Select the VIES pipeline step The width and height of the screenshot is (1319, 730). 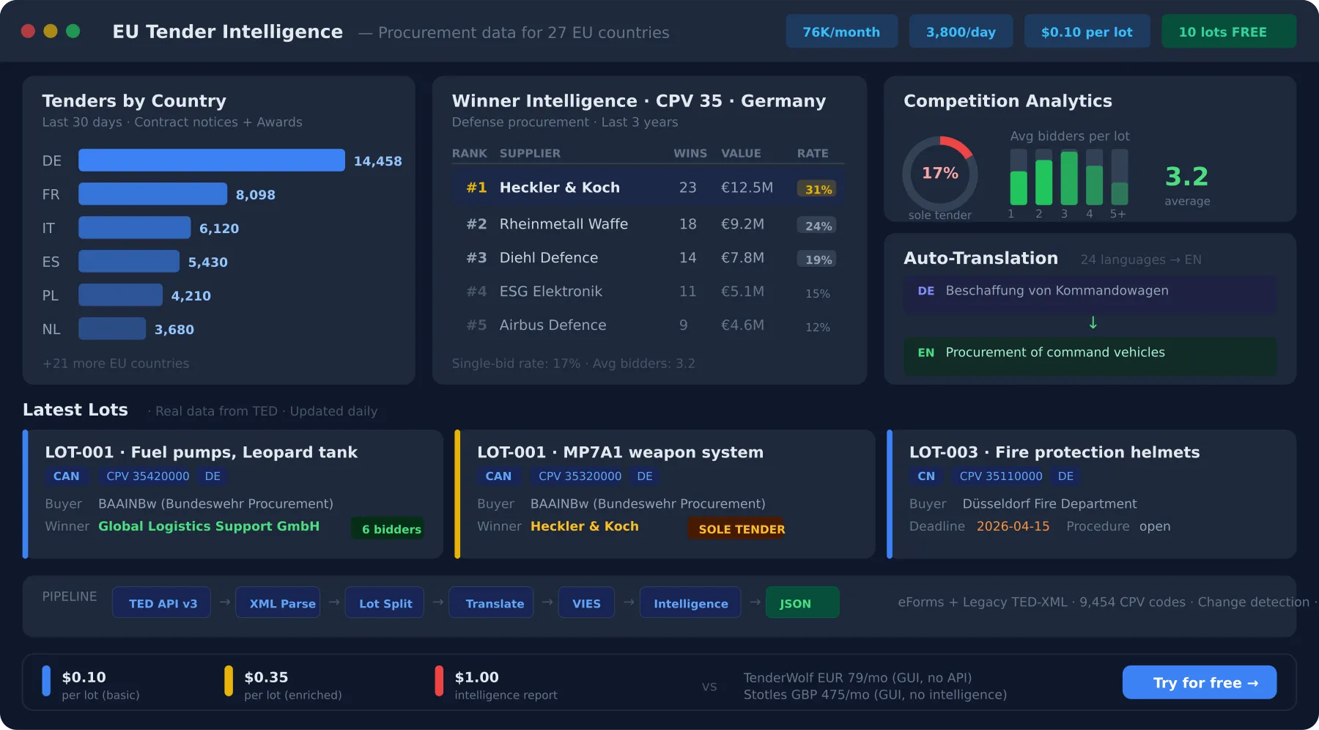(x=586, y=602)
